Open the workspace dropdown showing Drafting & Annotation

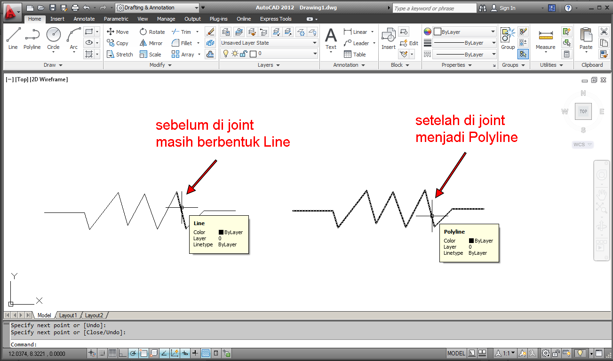[x=156, y=8]
